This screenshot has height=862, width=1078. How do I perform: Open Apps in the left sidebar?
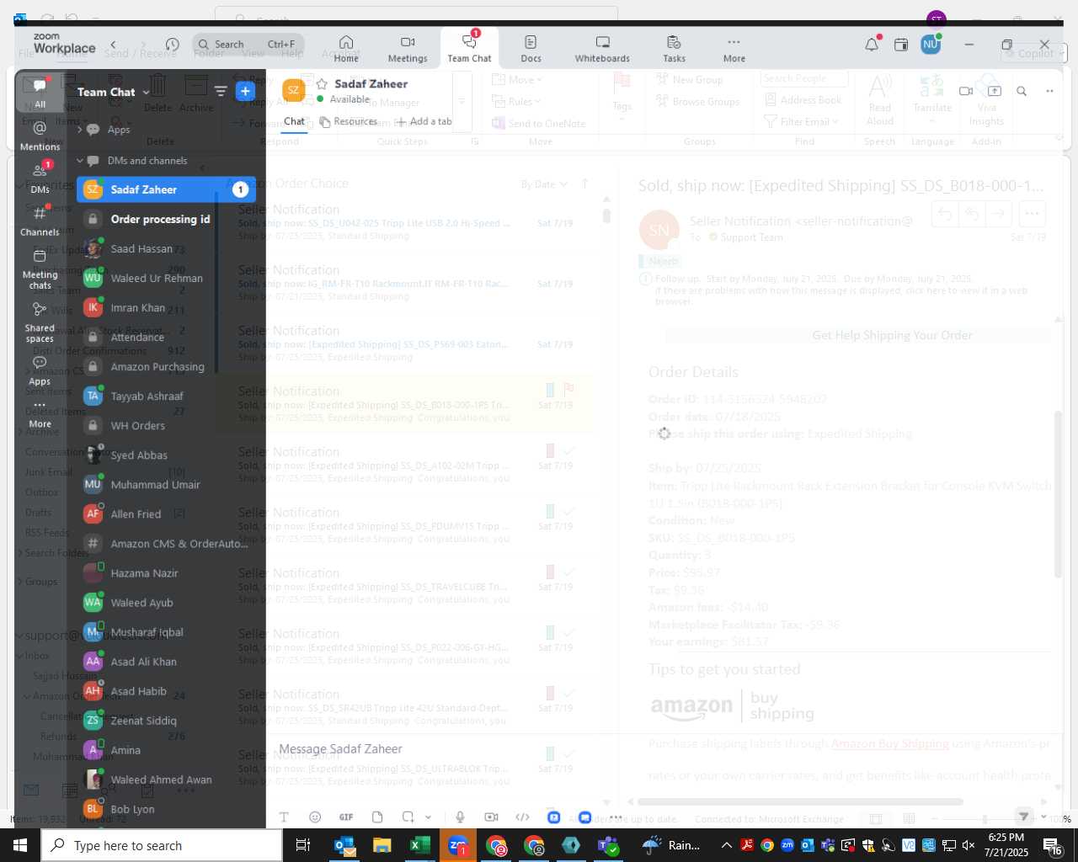[x=40, y=370]
